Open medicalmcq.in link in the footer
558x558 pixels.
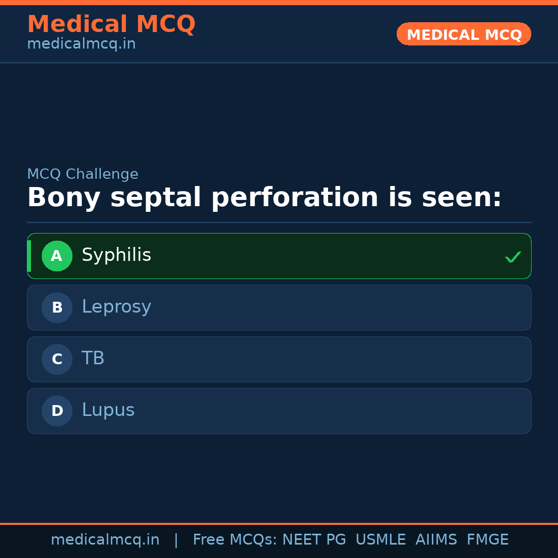[105, 540]
